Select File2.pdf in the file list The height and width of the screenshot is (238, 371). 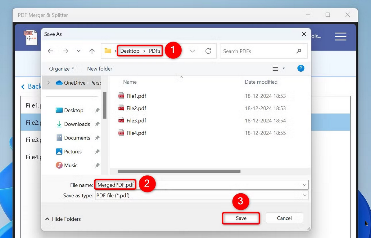click(x=136, y=108)
